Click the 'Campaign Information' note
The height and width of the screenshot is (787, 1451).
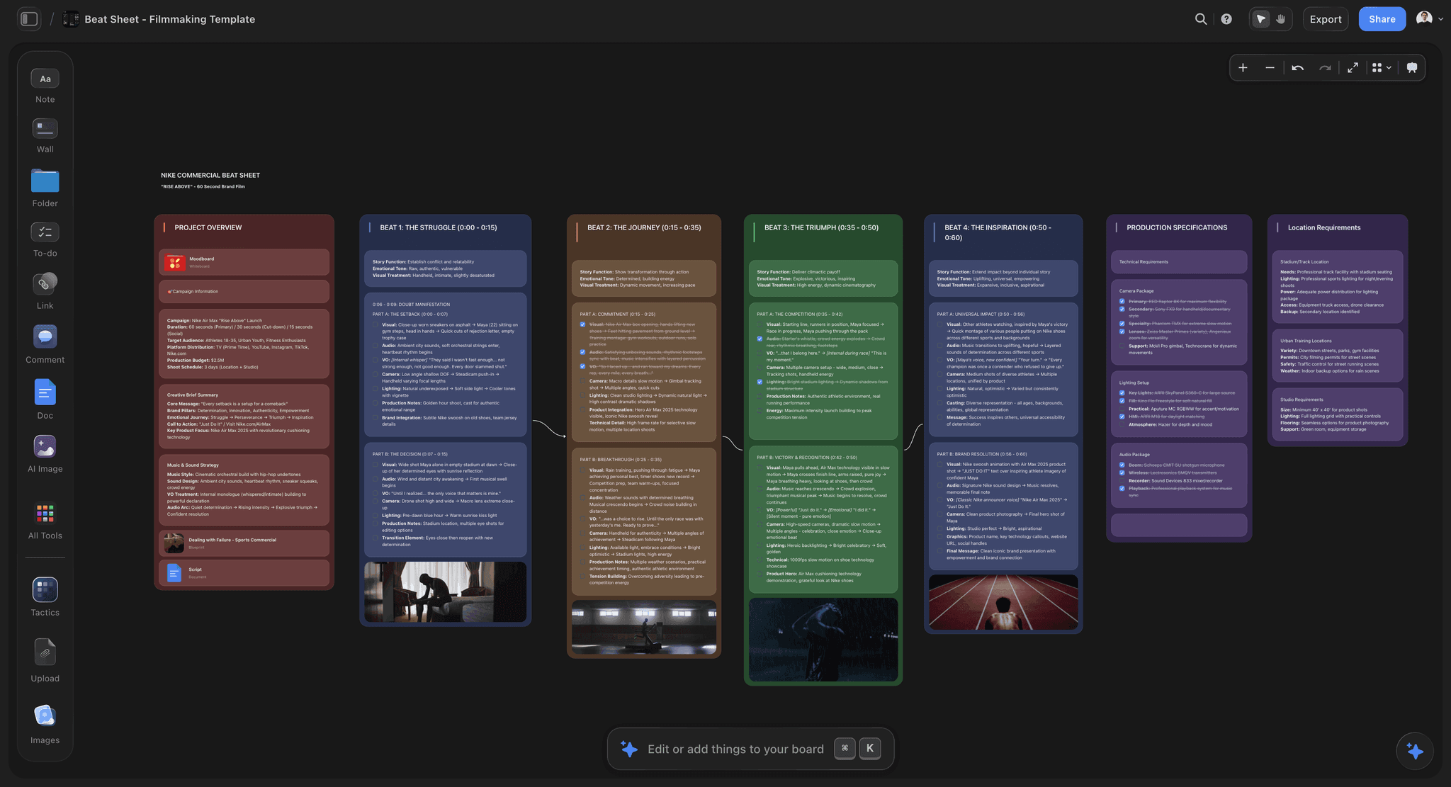pyautogui.click(x=244, y=291)
